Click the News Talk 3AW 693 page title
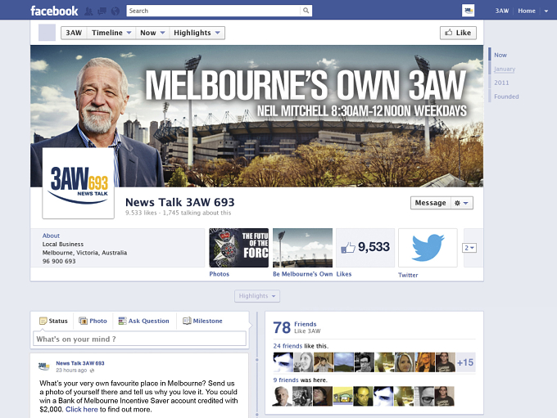Screen dimensions: 557x418 [x=179, y=202]
